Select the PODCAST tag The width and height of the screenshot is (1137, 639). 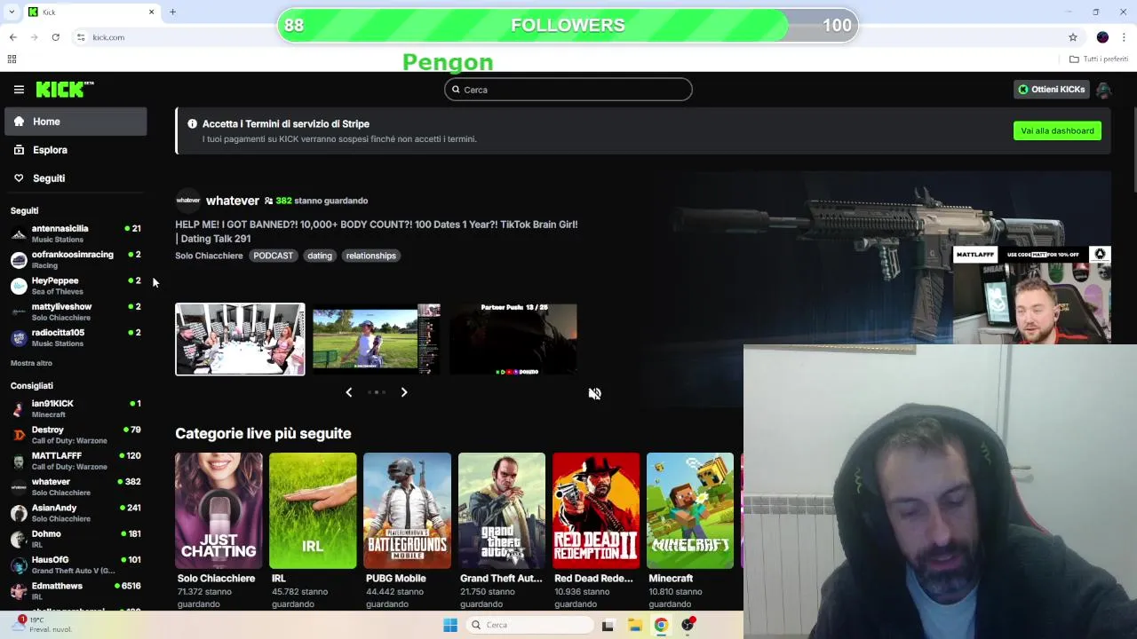(273, 256)
